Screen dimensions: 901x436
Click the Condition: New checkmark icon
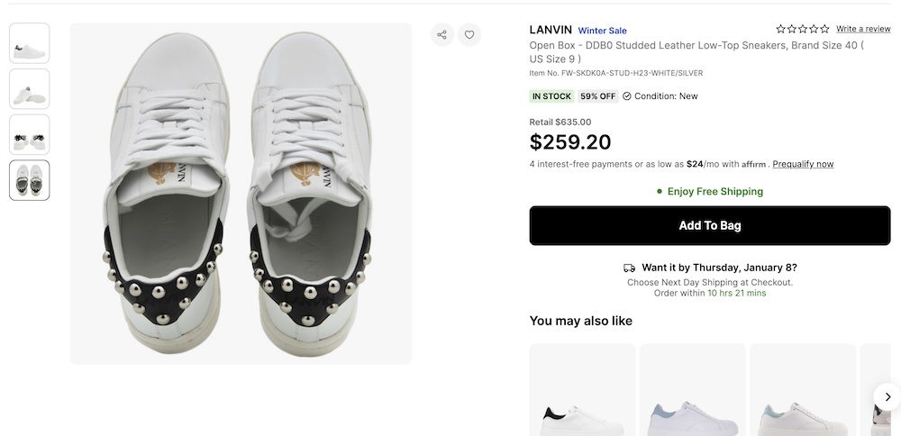627,96
